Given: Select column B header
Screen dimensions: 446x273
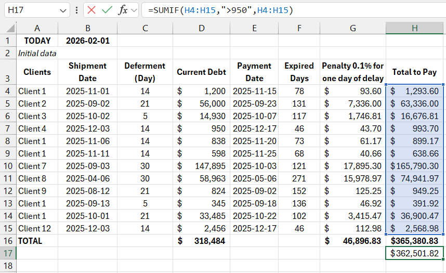Looking at the screenshot, I should (88, 28).
